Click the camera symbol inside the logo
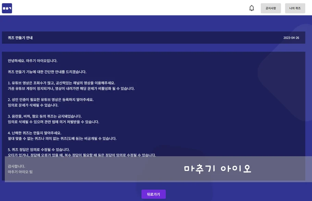 coord(7,8)
